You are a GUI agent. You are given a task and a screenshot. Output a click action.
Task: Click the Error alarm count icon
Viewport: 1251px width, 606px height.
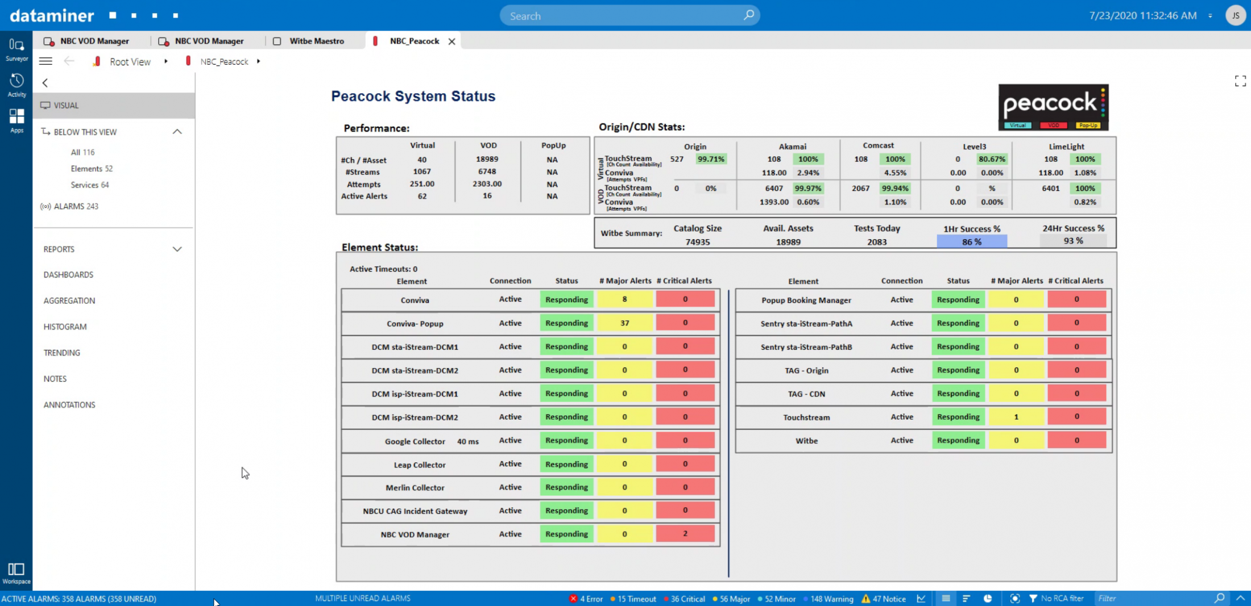click(573, 599)
